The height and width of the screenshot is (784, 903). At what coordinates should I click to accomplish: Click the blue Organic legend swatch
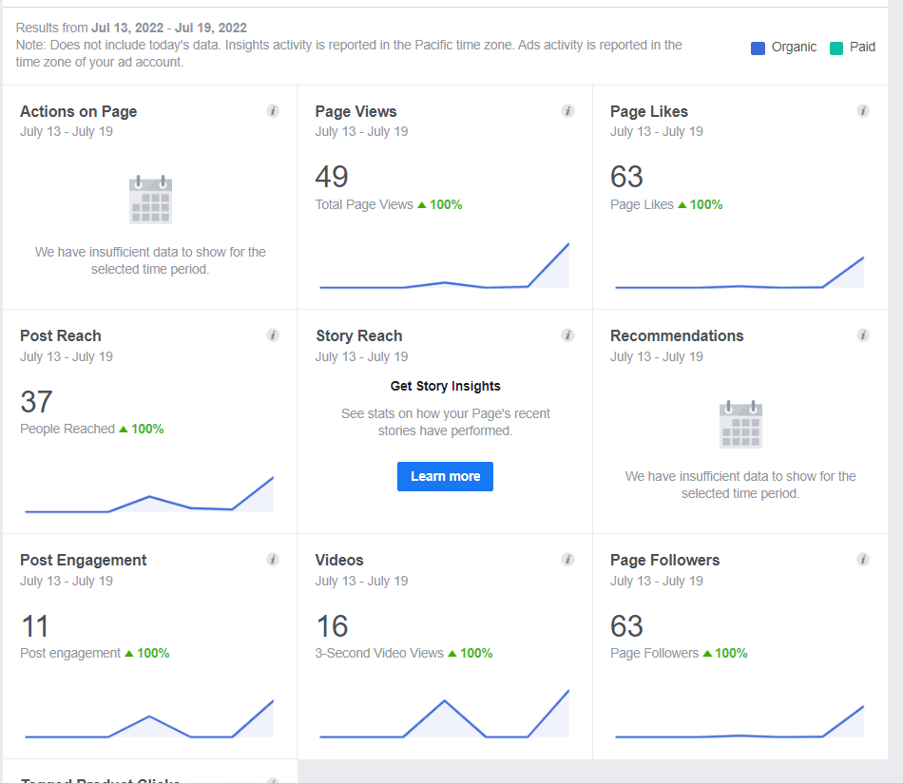[758, 48]
